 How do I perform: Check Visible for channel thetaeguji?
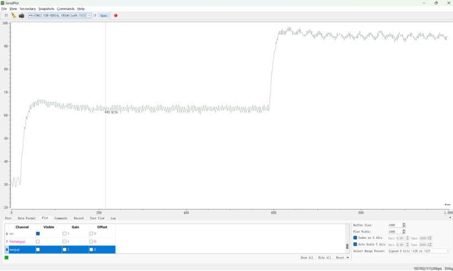38,241
